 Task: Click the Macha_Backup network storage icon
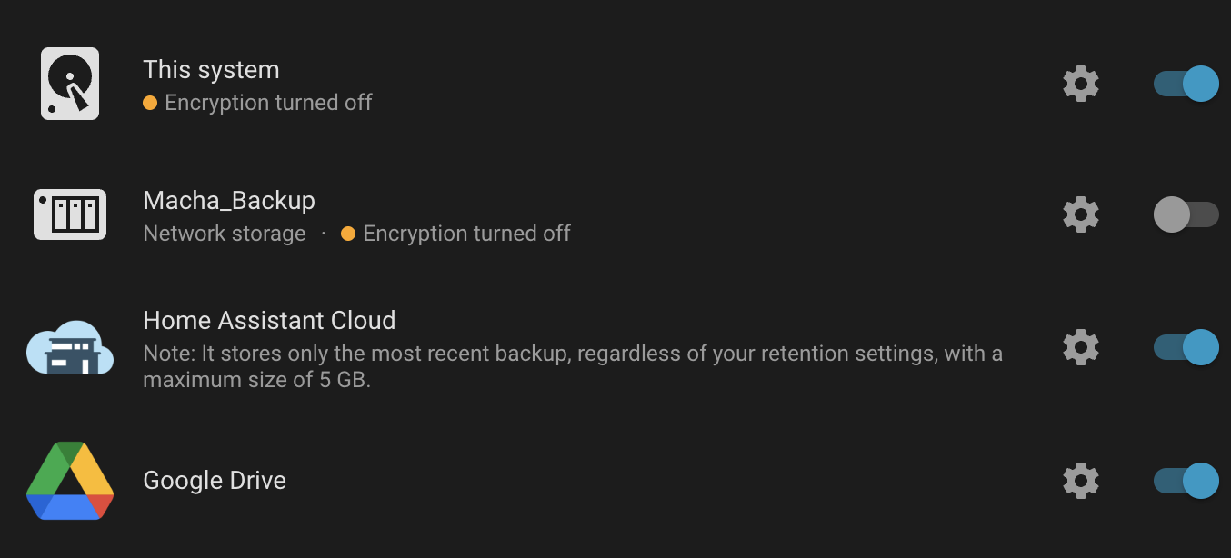coord(70,214)
